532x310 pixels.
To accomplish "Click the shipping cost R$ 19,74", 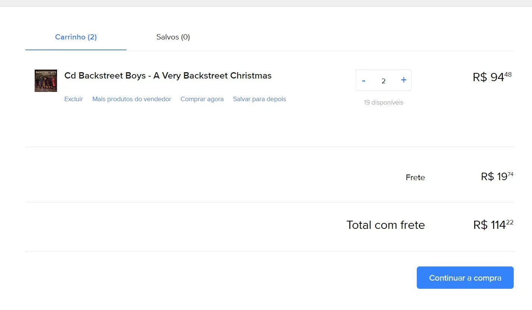I will [497, 176].
